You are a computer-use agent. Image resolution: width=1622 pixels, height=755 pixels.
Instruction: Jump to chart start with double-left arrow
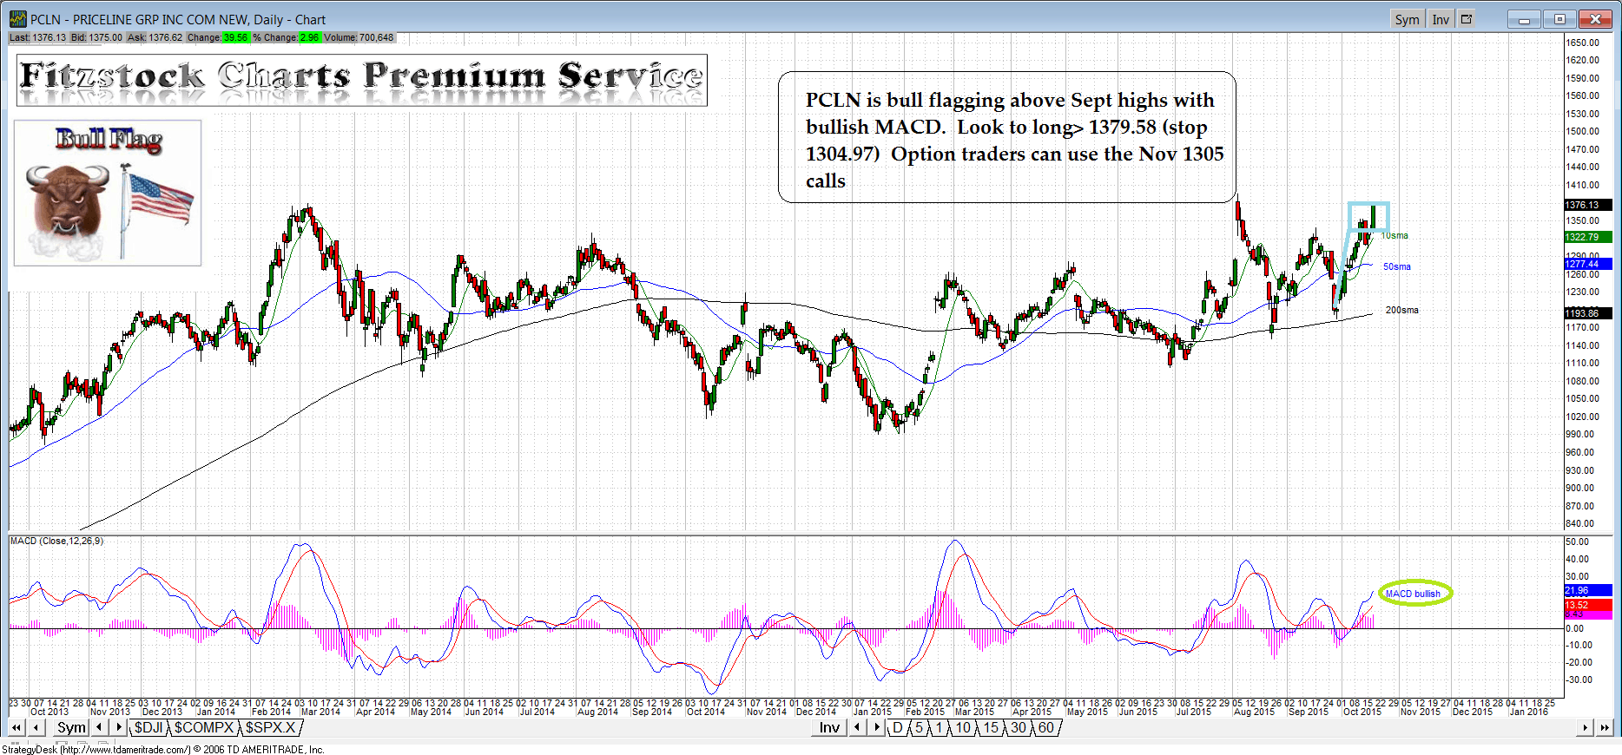[16, 727]
